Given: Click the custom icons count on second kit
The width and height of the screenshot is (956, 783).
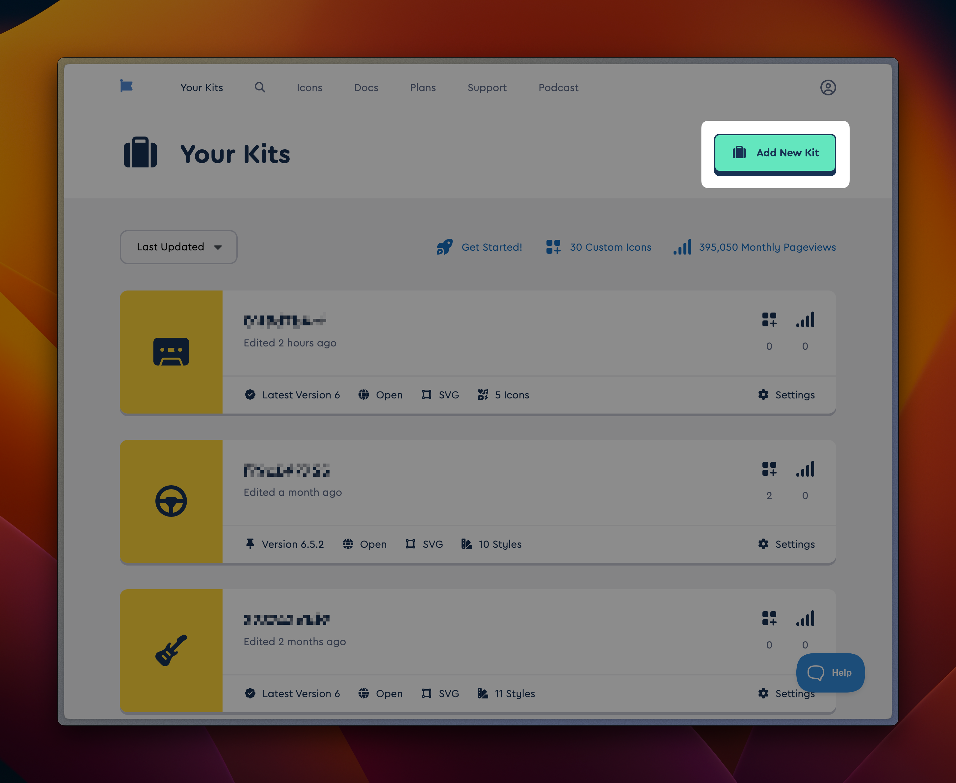Looking at the screenshot, I should [769, 469].
